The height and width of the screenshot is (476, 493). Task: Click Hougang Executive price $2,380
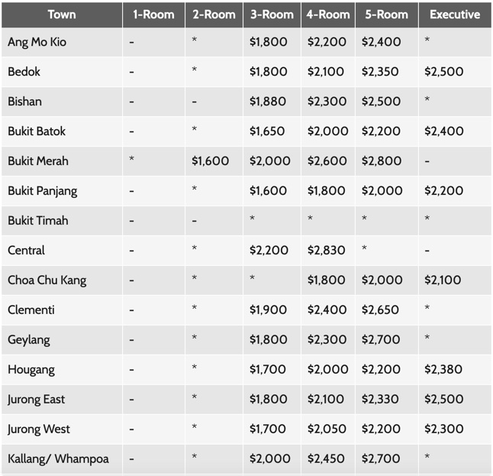coord(443,370)
